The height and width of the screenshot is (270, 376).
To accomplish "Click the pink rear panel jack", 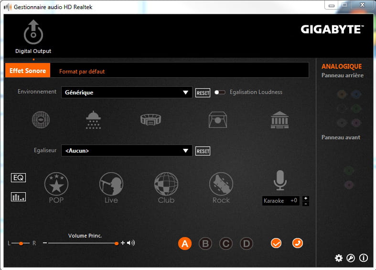I will pos(356,123).
